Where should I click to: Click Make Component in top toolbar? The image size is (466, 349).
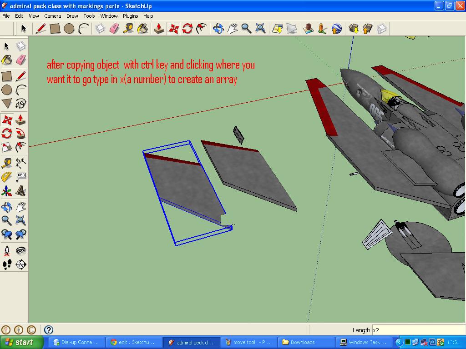[100, 29]
